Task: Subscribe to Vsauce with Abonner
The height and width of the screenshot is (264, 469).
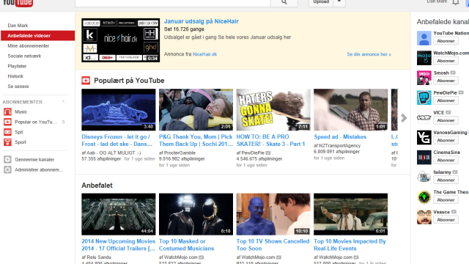Action: (x=446, y=220)
